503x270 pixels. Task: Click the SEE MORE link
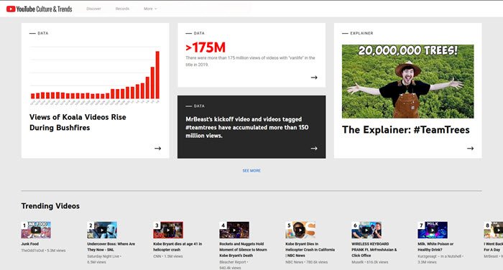pos(251,171)
